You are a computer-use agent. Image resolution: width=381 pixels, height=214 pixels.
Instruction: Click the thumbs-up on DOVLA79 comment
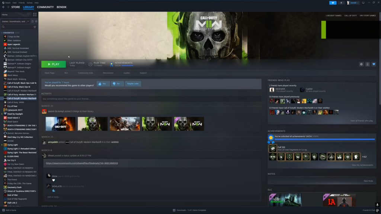[x=54, y=191]
